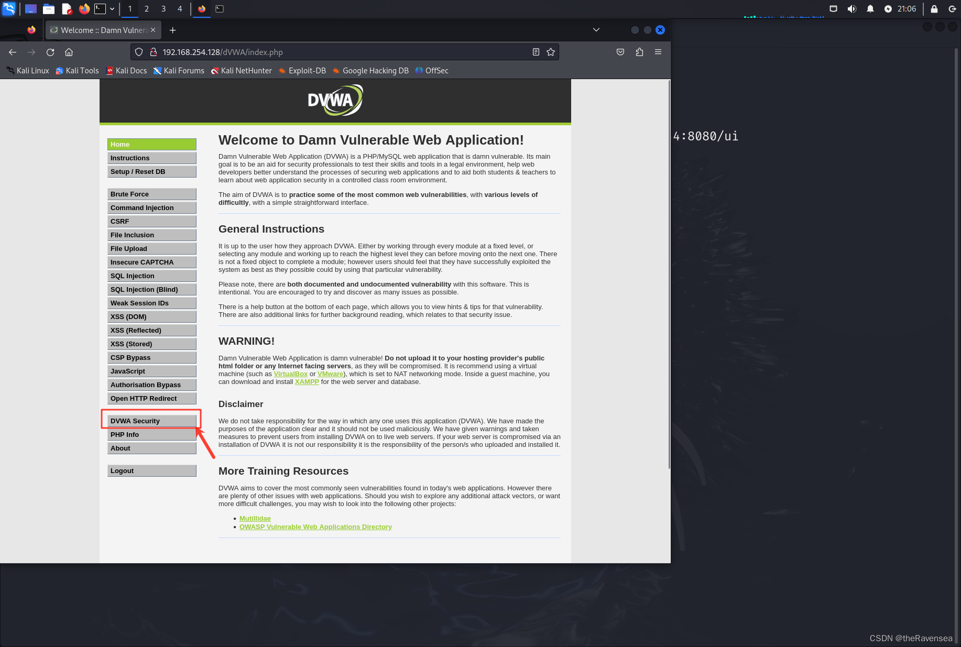Click the lock screen icon
The width and height of the screenshot is (961, 647).
pyautogui.click(x=934, y=9)
